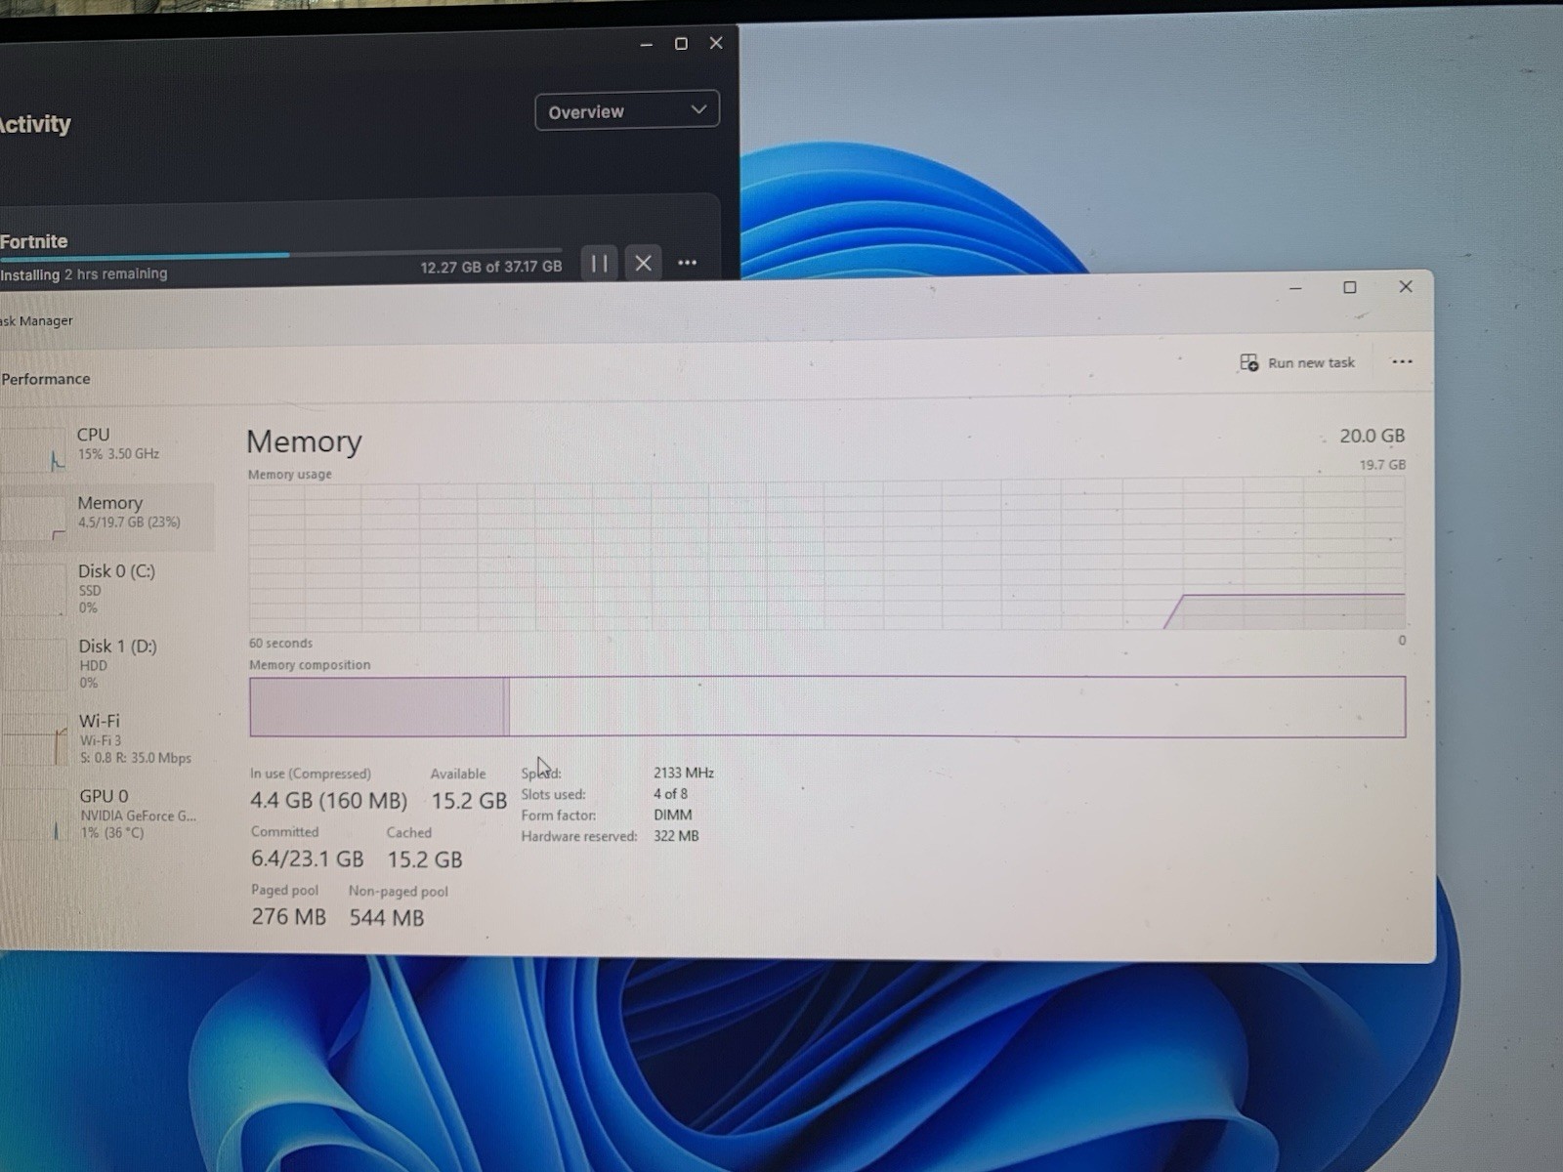Click the '20.0 GB' total memory label

click(1372, 436)
